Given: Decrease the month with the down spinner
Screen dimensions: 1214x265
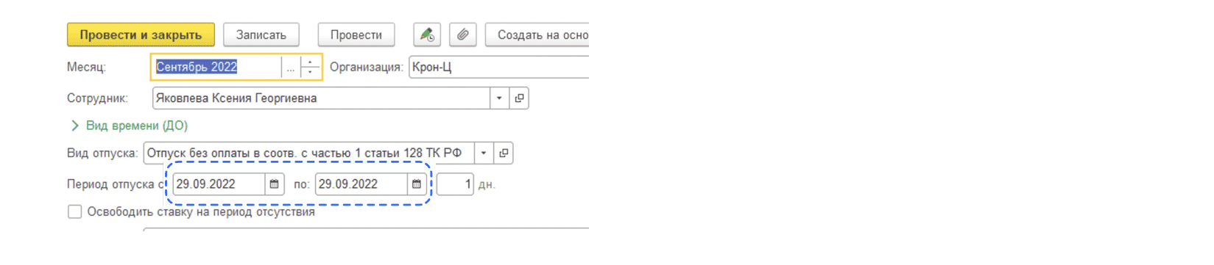Looking at the screenshot, I should (x=310, y=72).
